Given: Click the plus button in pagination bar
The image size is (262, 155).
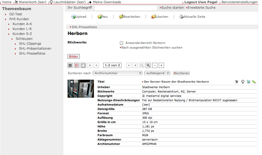Looking at the screenshot, I should point(161,65).
